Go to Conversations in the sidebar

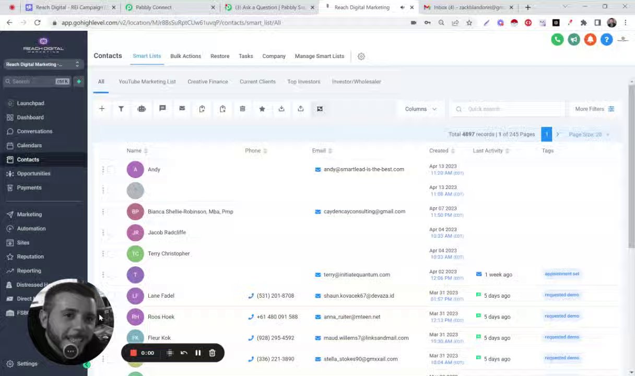[x=34, y=132]
